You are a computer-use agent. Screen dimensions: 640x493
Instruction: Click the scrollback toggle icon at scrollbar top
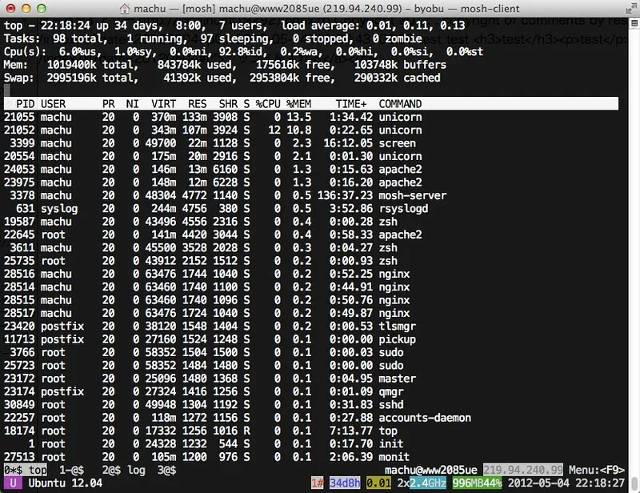point(634,23)
